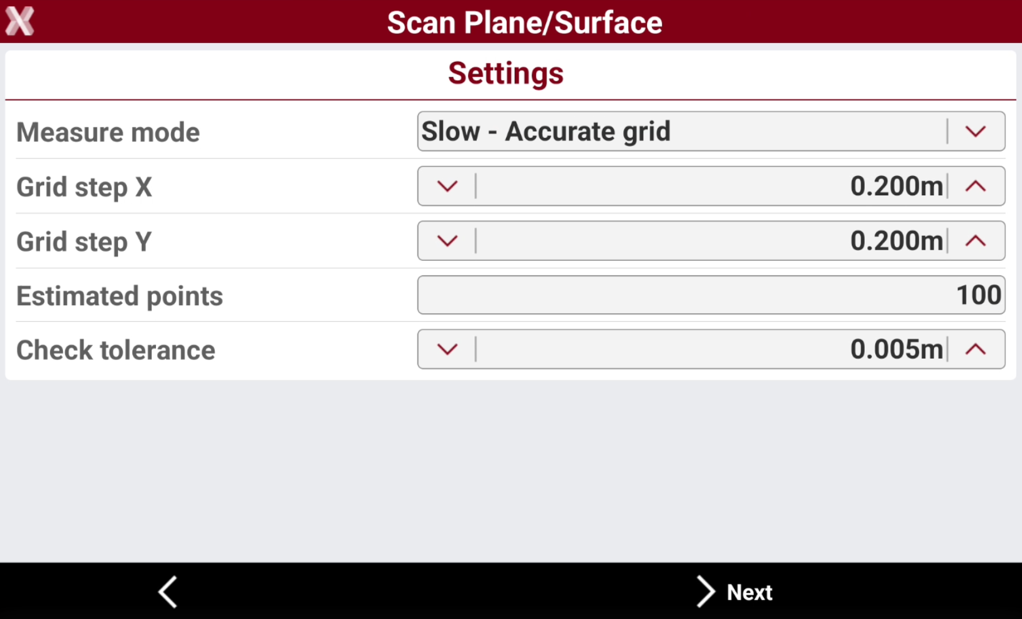Increase Grid step Y value

coord(976,241)
